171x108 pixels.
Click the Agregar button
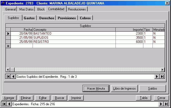coord(9,98)
